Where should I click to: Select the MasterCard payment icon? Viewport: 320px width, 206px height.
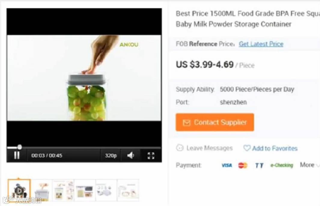pos(243,165)
